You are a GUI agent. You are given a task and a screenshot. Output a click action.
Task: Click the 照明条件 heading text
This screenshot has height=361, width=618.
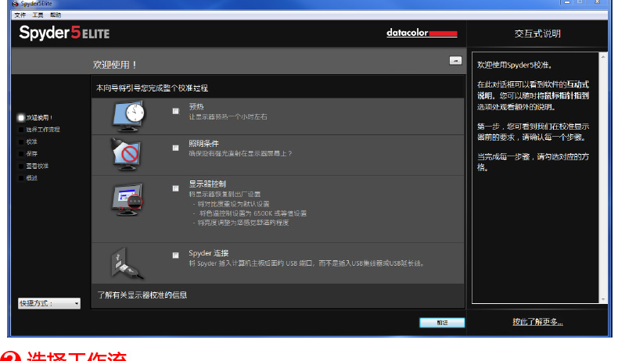[x=203, y=143]
